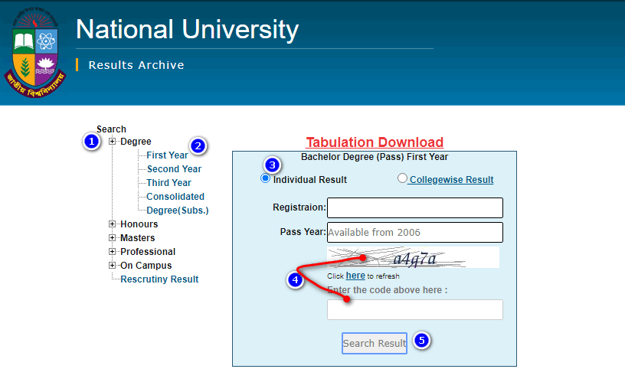Click the captcha image a4q7a

[413, 257]
